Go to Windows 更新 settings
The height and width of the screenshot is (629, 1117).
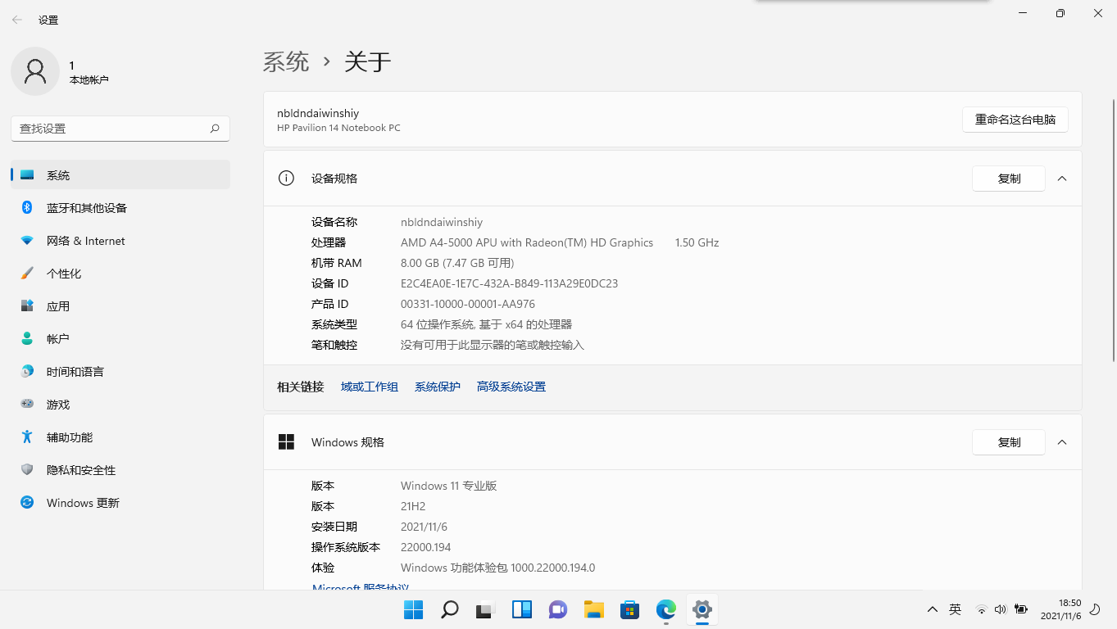coord(120,503)
